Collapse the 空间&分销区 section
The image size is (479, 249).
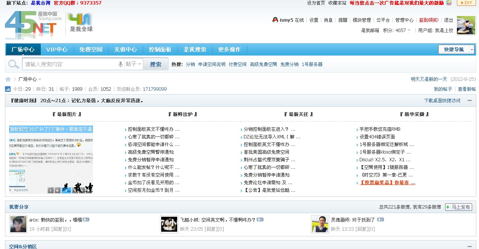[x=470, y=246]
